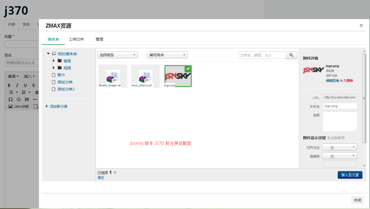Image resolution: width=370 pixels, height=209 pixels.
Task: Click the media library icon beside 我的媒体库
Action: tap(54, 54)
